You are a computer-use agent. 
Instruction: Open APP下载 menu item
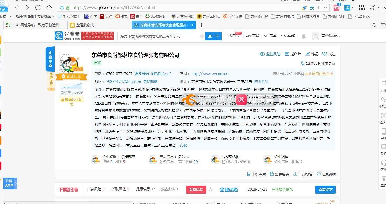pos(252,36)
